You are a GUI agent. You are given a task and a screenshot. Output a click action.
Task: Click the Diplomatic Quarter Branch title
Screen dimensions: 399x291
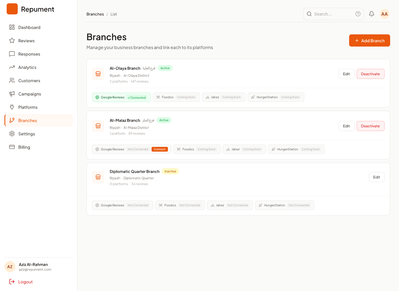(x=134, y=172)
